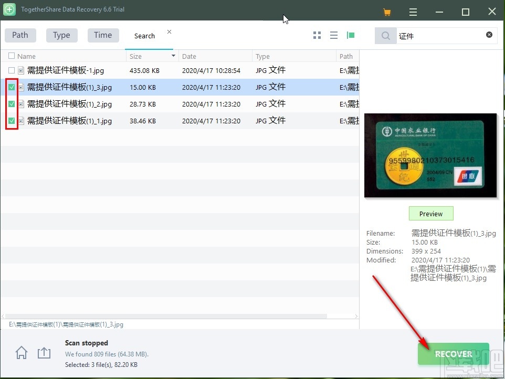
Task: Open the Path filter panel
Action: (20, 35)
